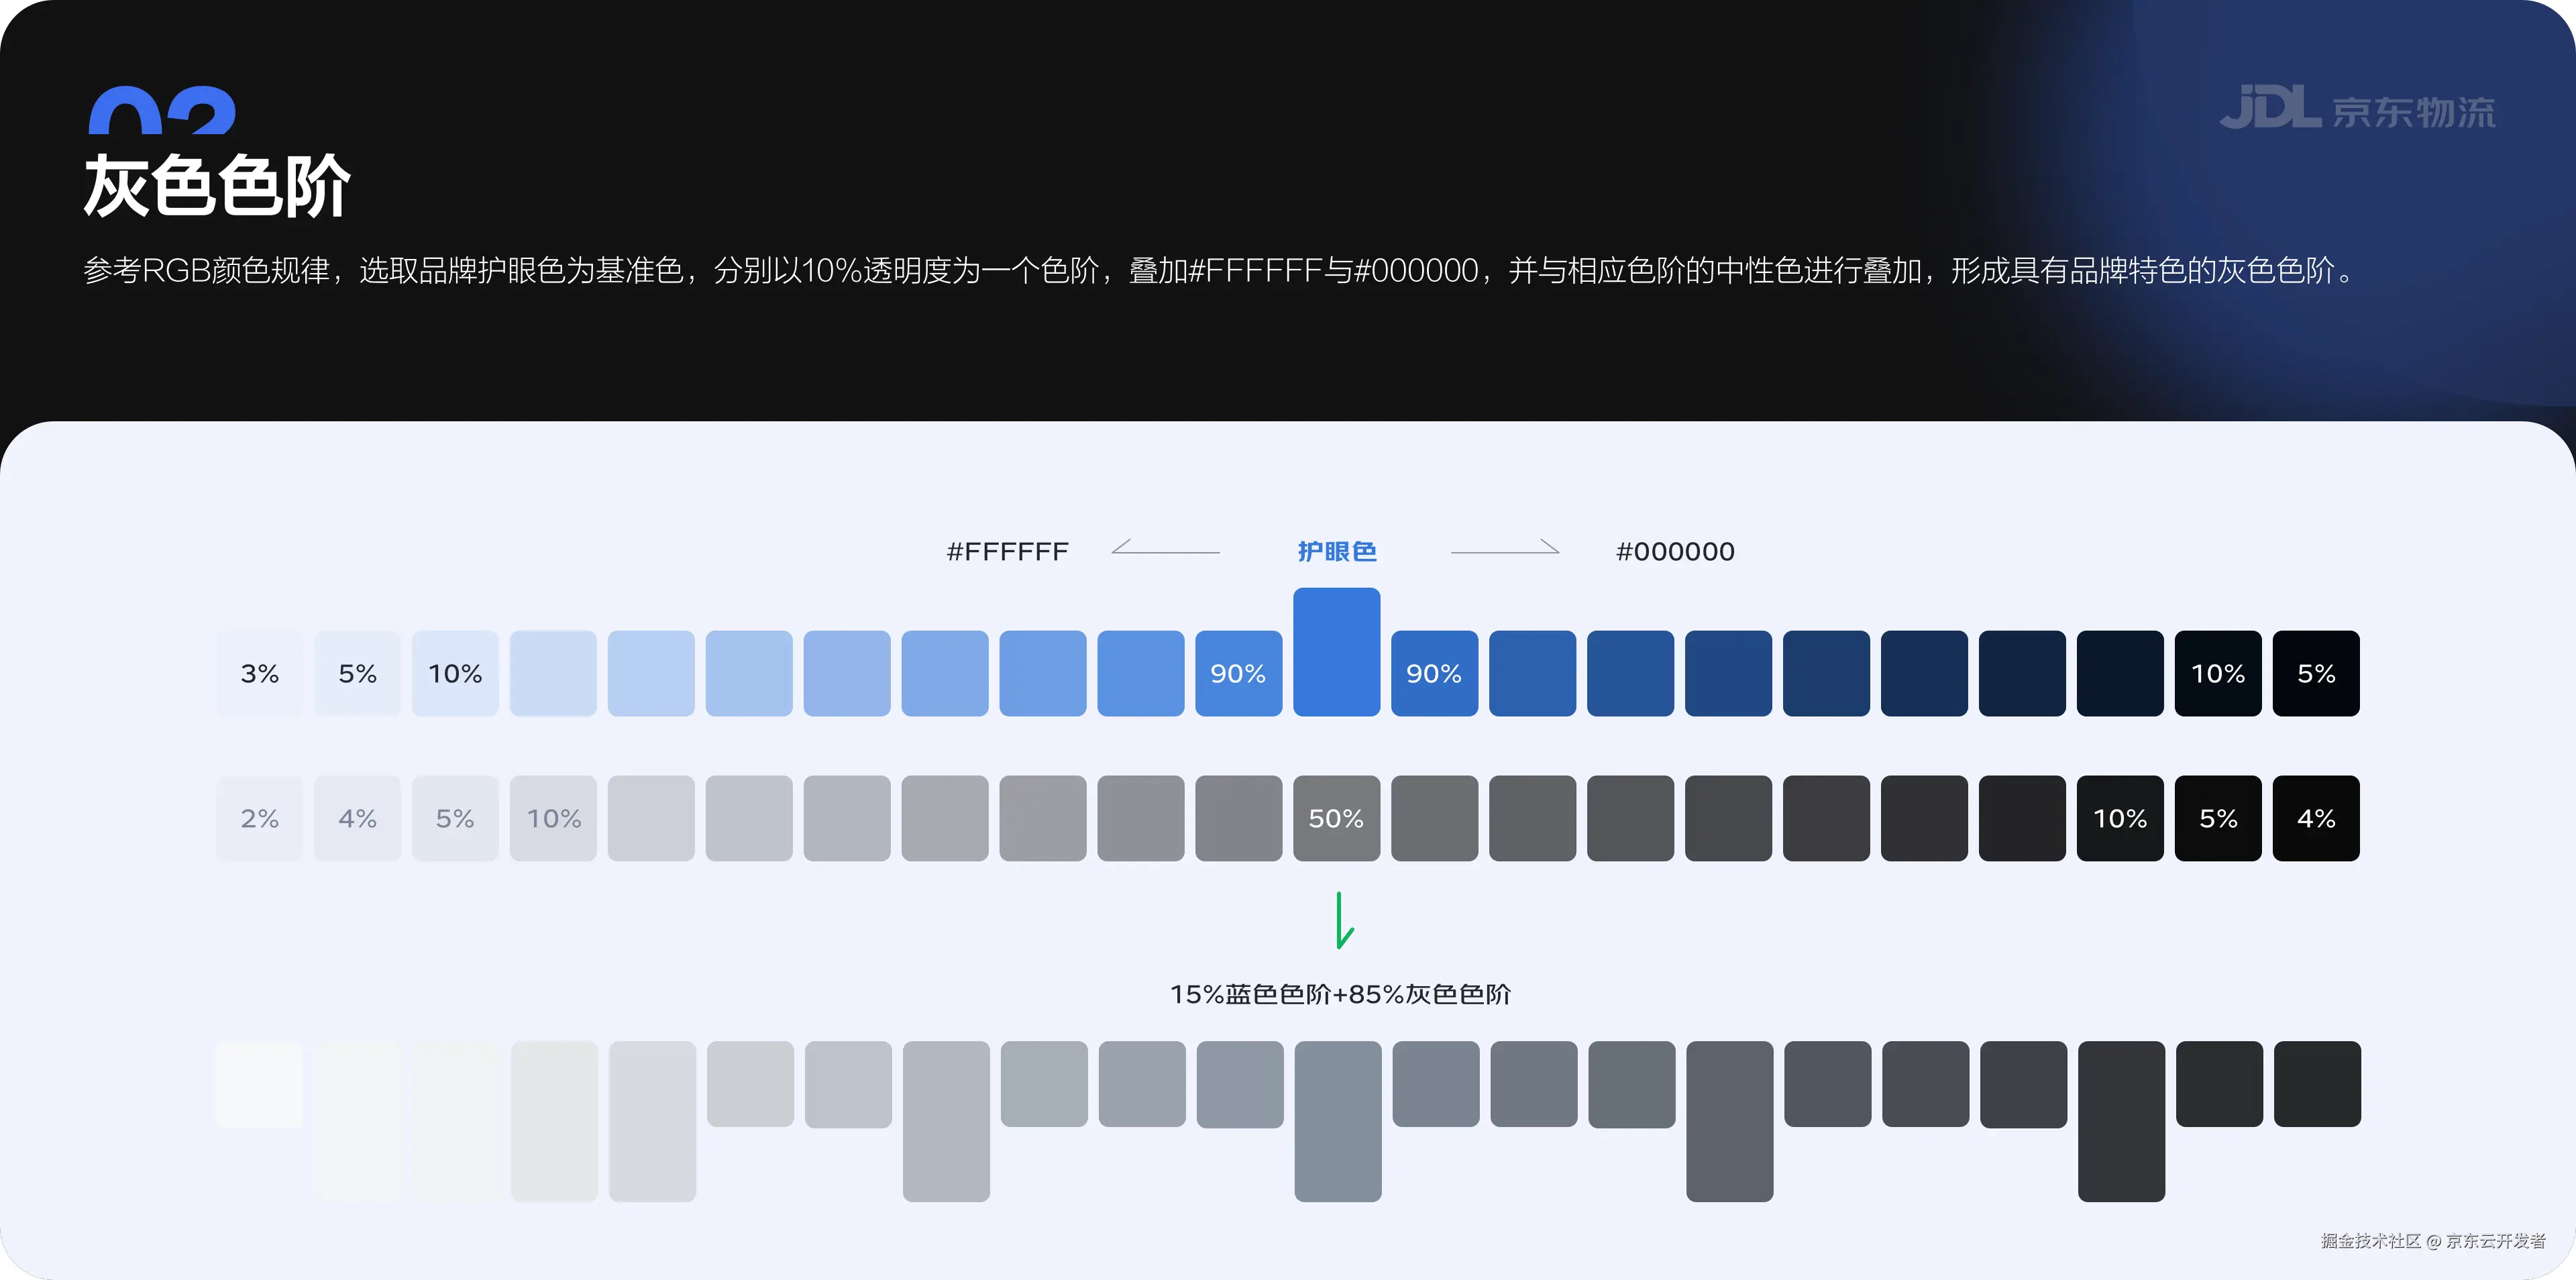Screen dimensions: 2576x1280
Task: Click the 护眼色 label
Action: click(1337, 551)
